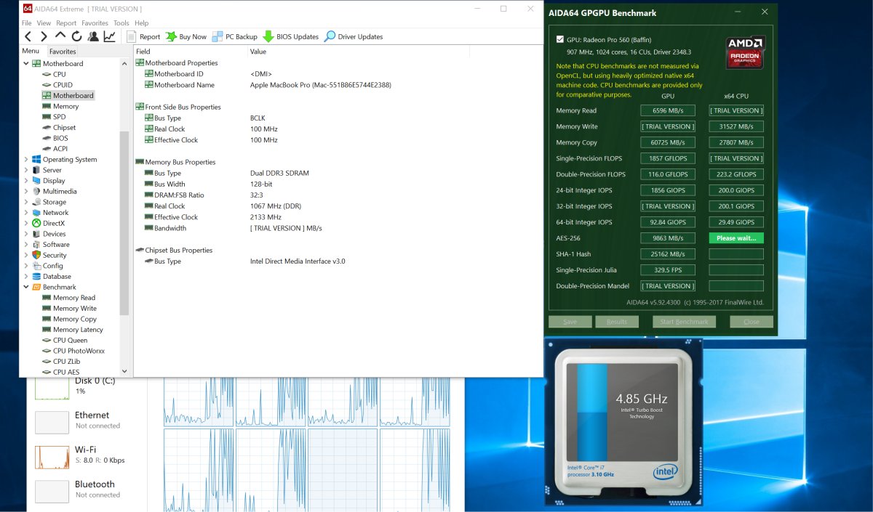Go forward with the Forward arrow
873x512 pixels.
[44, 36]
